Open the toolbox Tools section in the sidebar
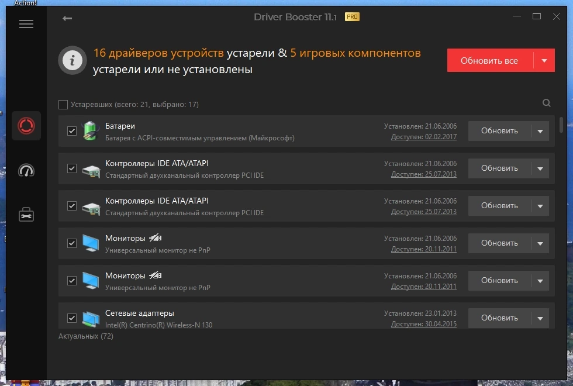This screenshot has height=386, width=573. click(x=26, y=215)
